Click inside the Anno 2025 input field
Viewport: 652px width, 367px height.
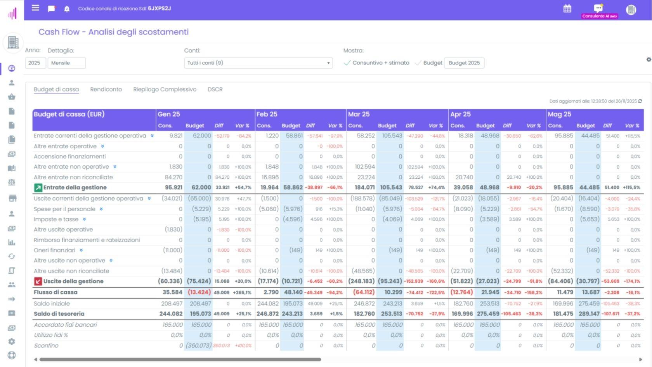coord(35,63)
